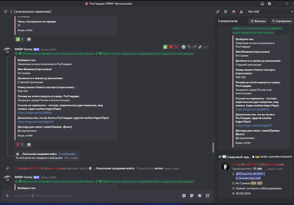The height and width of the screenshot is (205, 294).
Task: Open imgur link S6BlVie in search results
Action: (252, 109)
